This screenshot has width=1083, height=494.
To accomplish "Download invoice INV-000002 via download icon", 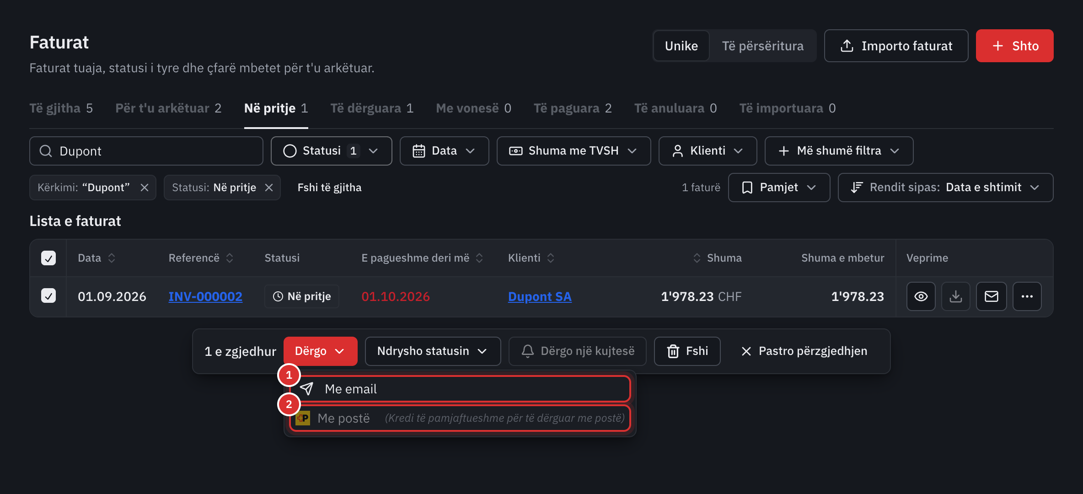I will pyautogui.click(x=955, y=296).
